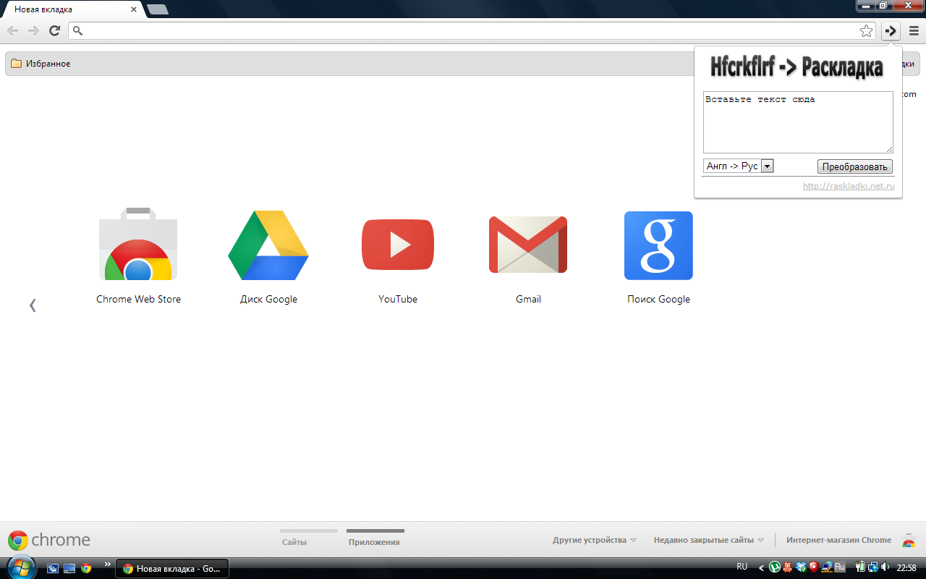This screenshot has width=926, height=579.
Task: Click the power plug battery tray icon
Action: pos(860,567)
